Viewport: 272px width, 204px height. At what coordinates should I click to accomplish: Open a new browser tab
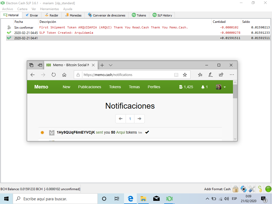coord(102,65)
